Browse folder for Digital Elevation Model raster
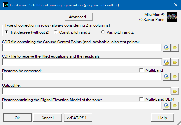 click(x=175, y=106)
